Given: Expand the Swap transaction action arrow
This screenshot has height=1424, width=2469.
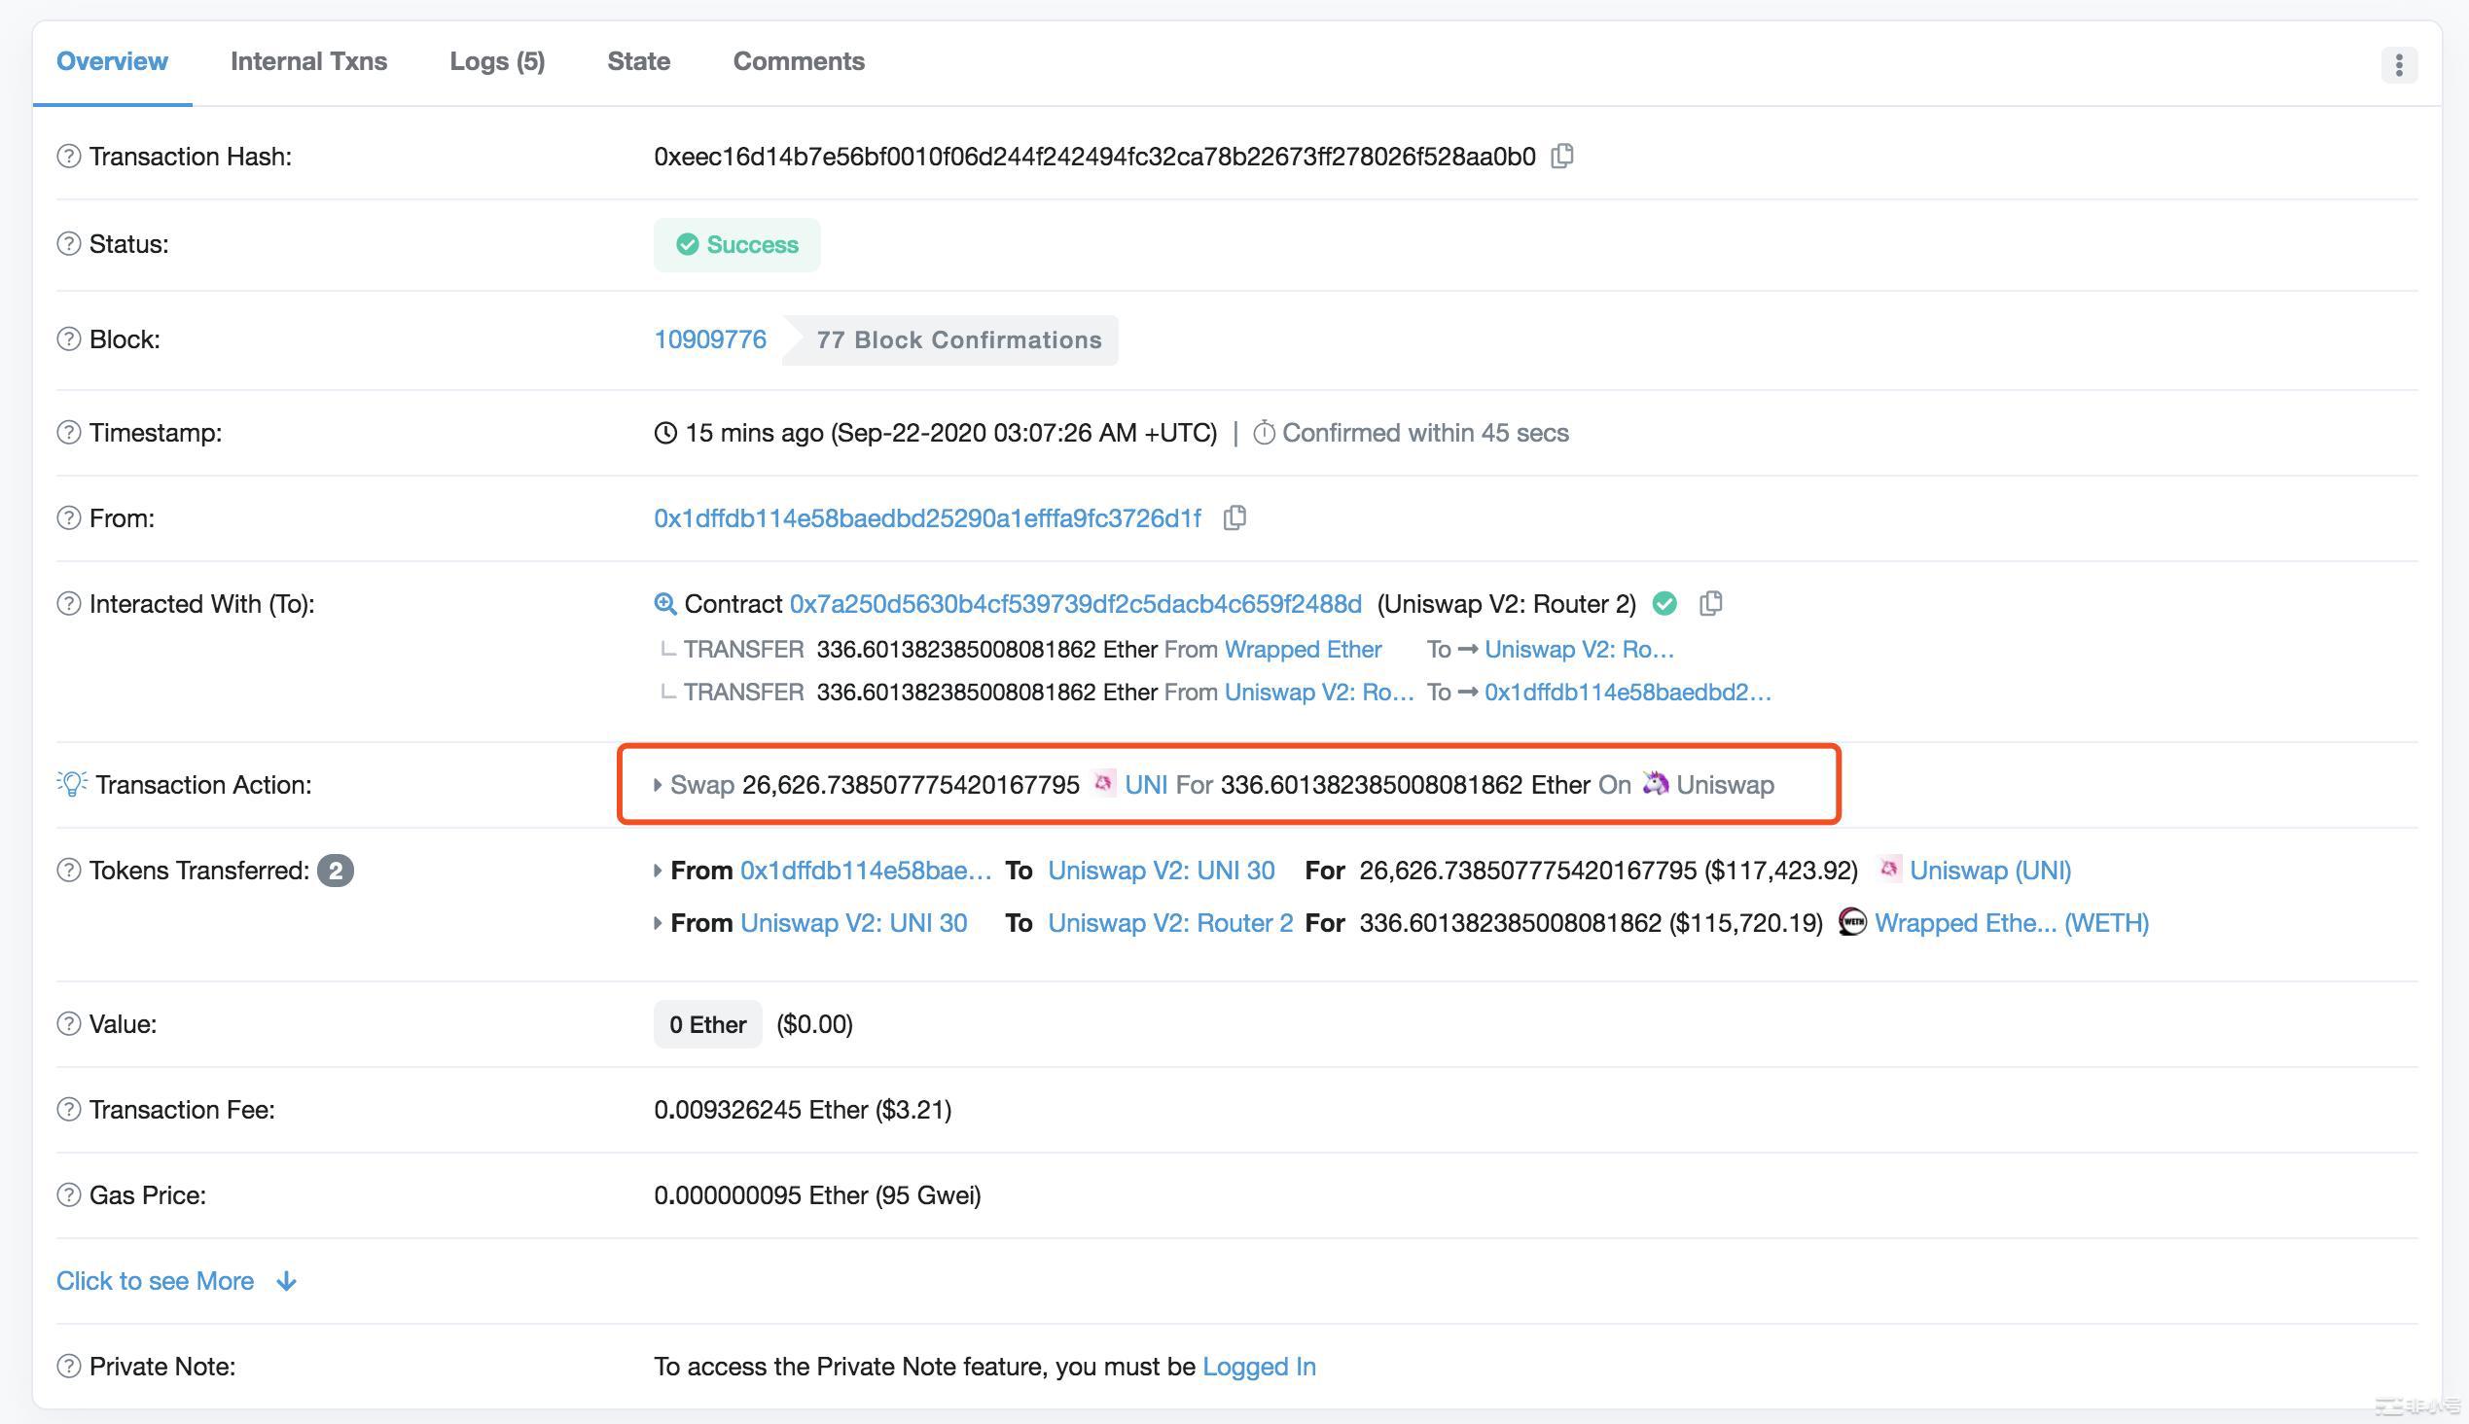Looking at the screenshot, I should pos(658,784).
